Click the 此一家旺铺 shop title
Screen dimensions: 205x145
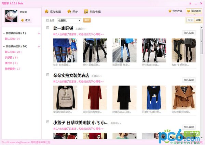click(63, 28)
